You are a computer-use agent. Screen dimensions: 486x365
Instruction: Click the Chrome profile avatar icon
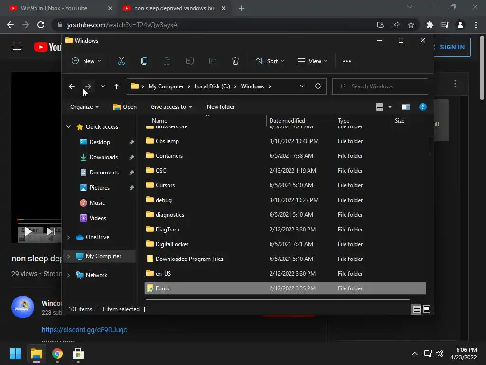coord(460,25)
